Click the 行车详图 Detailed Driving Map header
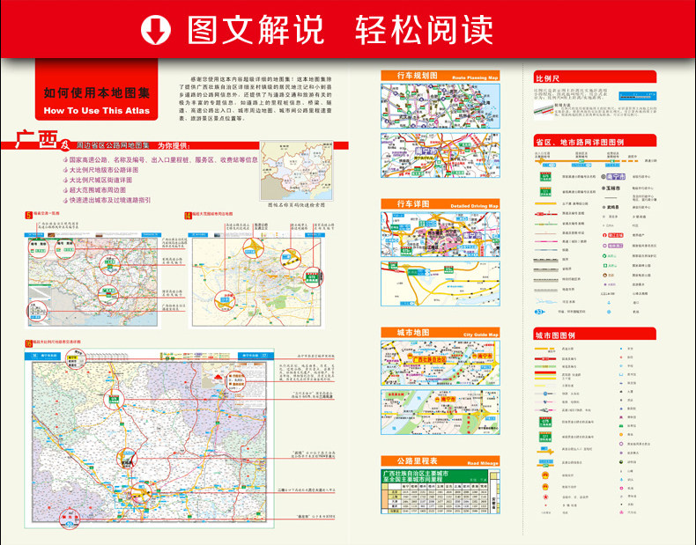 [x=441, y=204]
